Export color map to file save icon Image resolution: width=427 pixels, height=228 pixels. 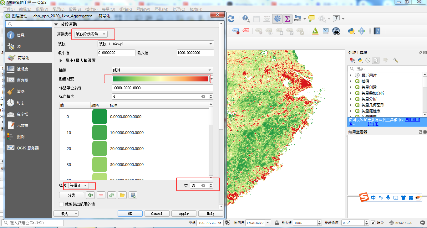(x=133, y=195)
